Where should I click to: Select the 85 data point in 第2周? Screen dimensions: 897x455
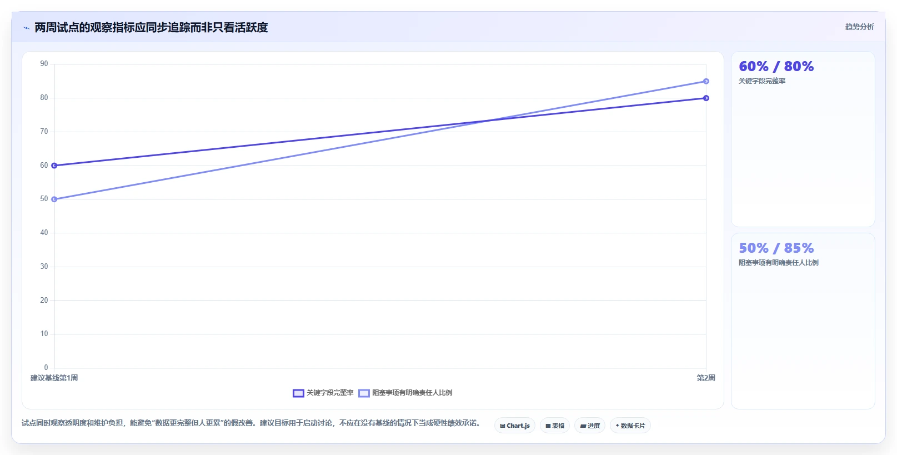[706, 81]
